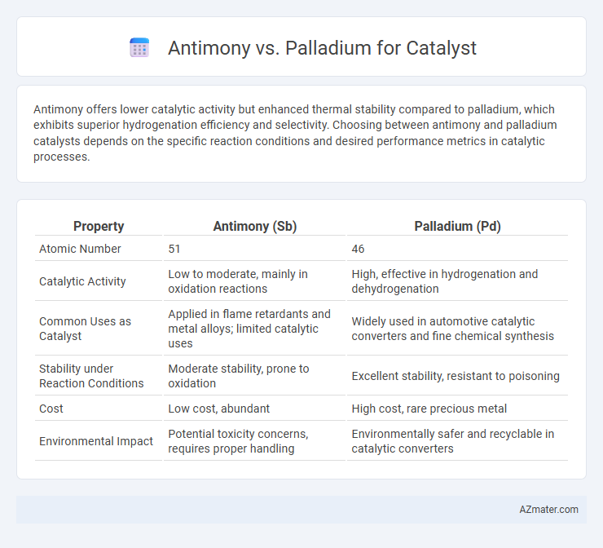Click the summary paragraph starting 'Antimony offers lower'

tap(295, 133)
